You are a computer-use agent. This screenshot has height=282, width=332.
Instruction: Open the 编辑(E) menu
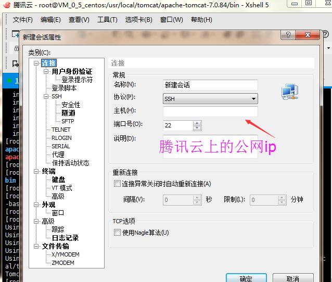50,20
